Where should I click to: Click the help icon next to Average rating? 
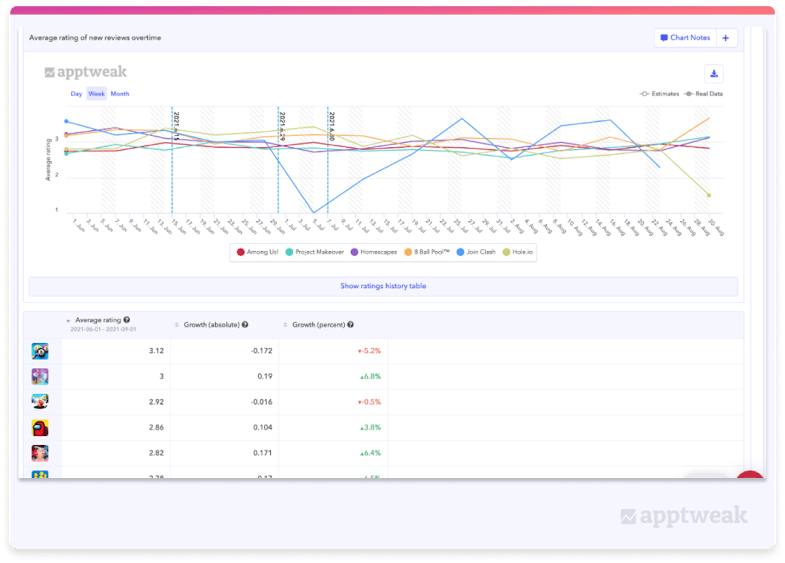click(x=126, y=320)
